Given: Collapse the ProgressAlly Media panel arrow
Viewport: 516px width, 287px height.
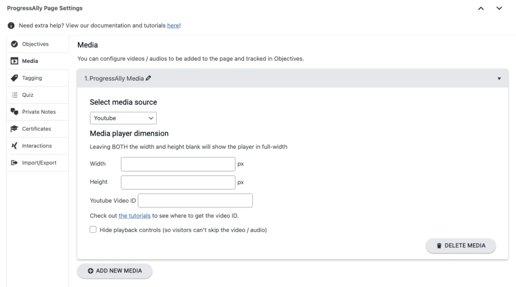Looking at the screenshot, I should [x=499, y=79].
